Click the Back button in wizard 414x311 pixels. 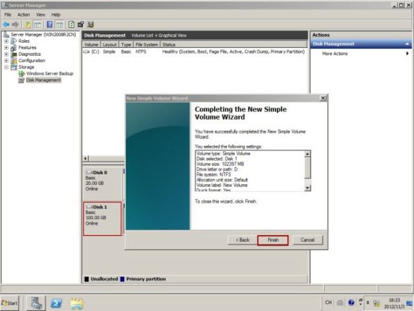(243, 240)
